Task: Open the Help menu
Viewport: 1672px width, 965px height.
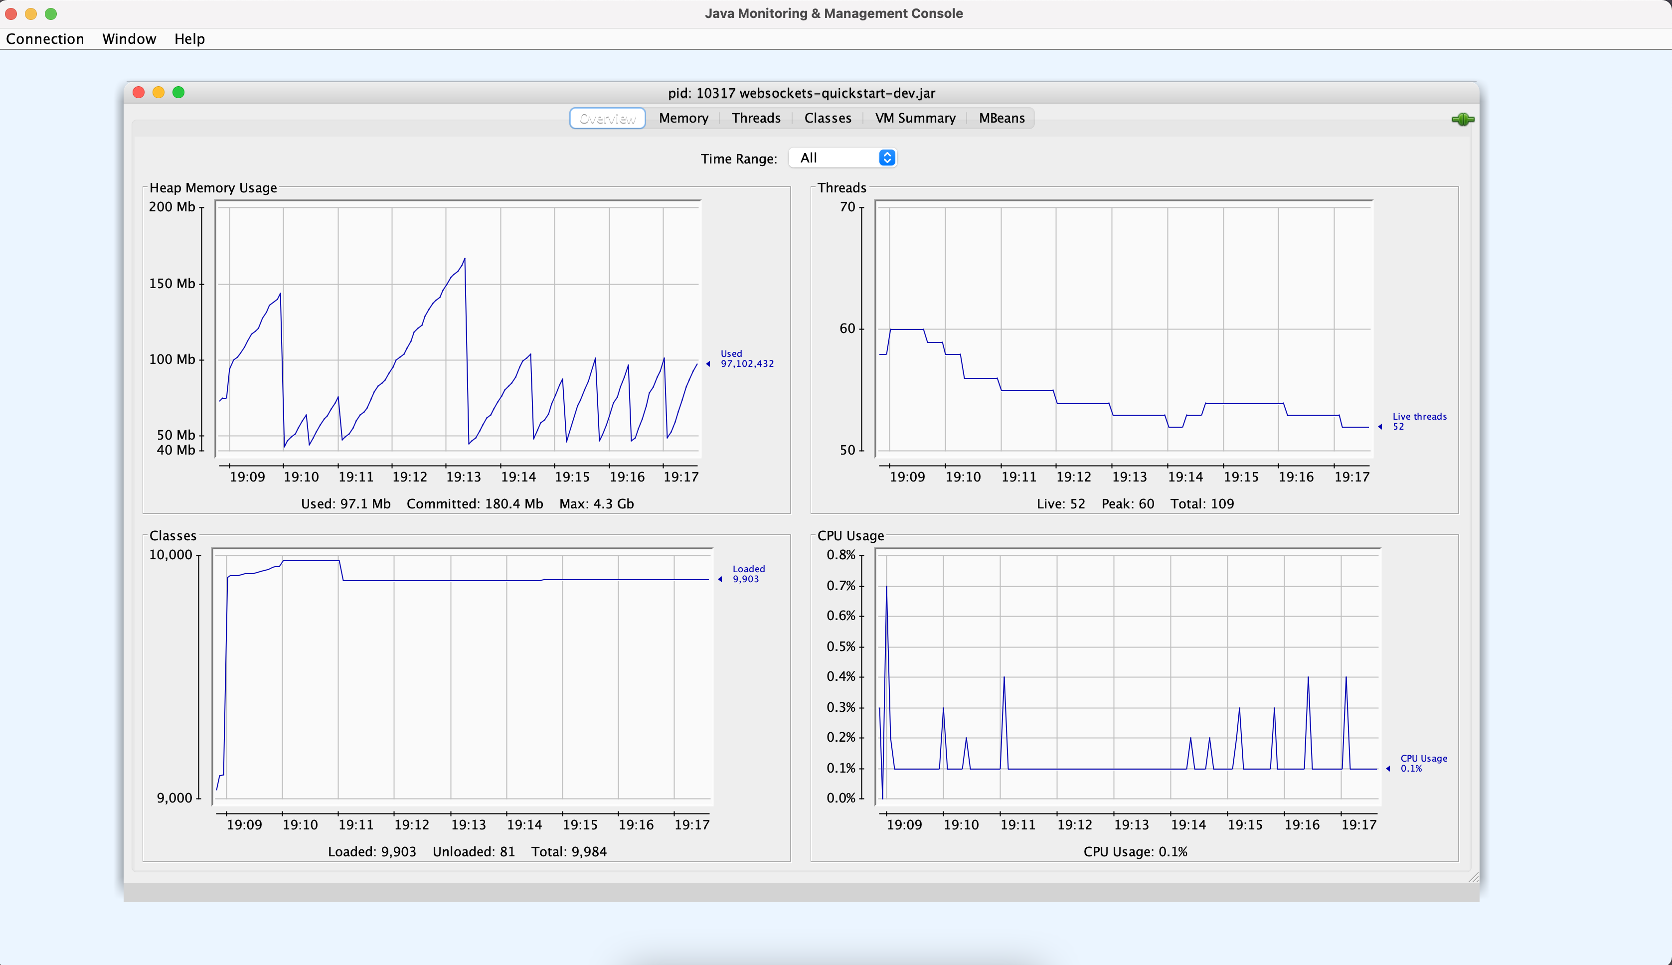Action: click(x=189, y=39)
